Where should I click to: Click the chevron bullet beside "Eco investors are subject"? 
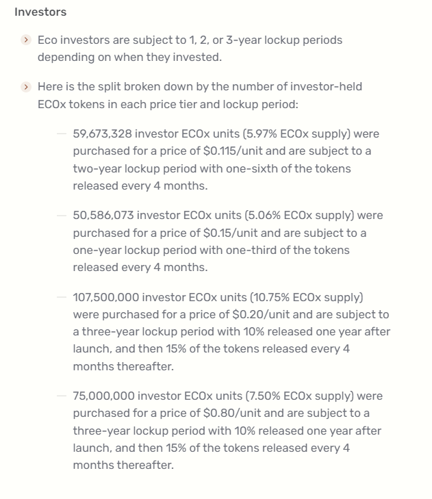pos(26,40)
